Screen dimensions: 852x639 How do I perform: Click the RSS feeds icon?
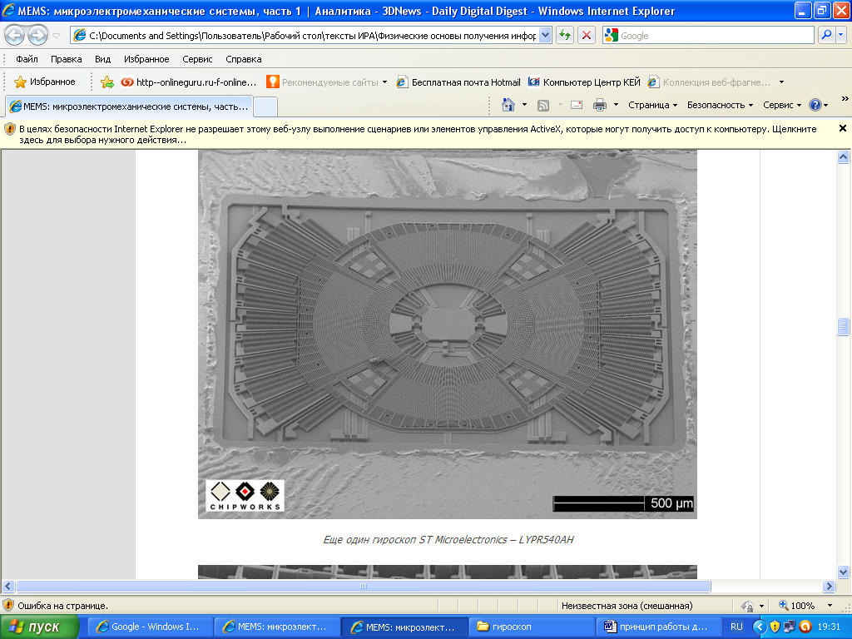click(542, 106)
